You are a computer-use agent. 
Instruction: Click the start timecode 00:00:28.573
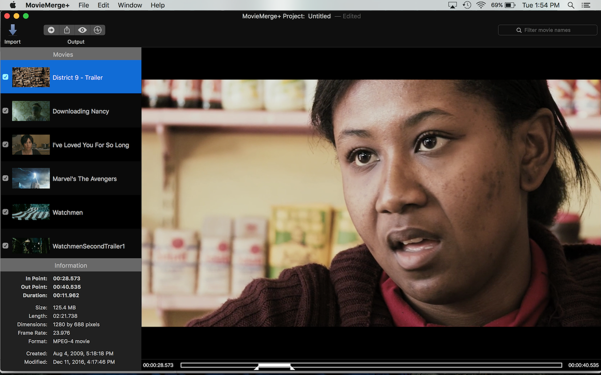158,365
